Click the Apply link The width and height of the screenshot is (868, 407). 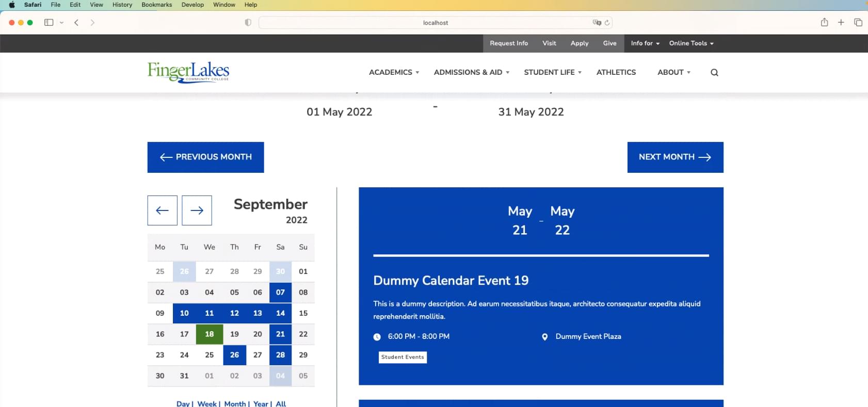tap(580, 43)
